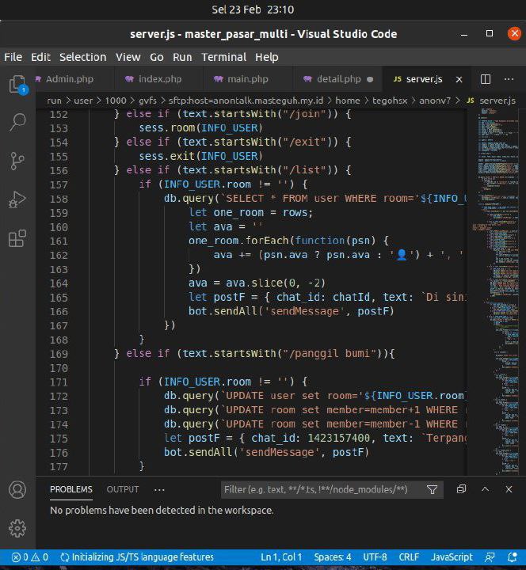
Task: Click breadcrumb segment 'anonv7'
Action: (x=435, y=101)
